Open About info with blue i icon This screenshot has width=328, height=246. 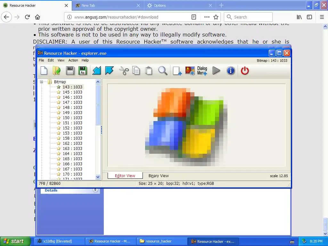pyautogui.click(x=231, y=71)
